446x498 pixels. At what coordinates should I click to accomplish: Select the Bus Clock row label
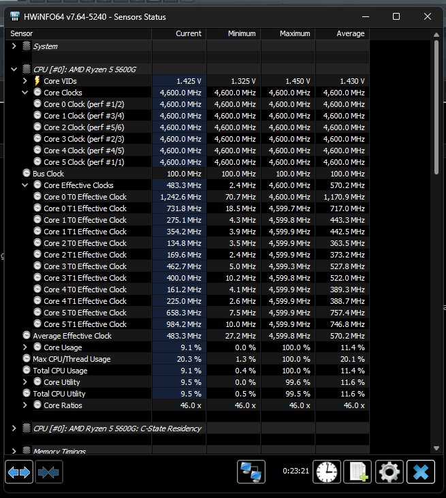(x=48, y=174)
